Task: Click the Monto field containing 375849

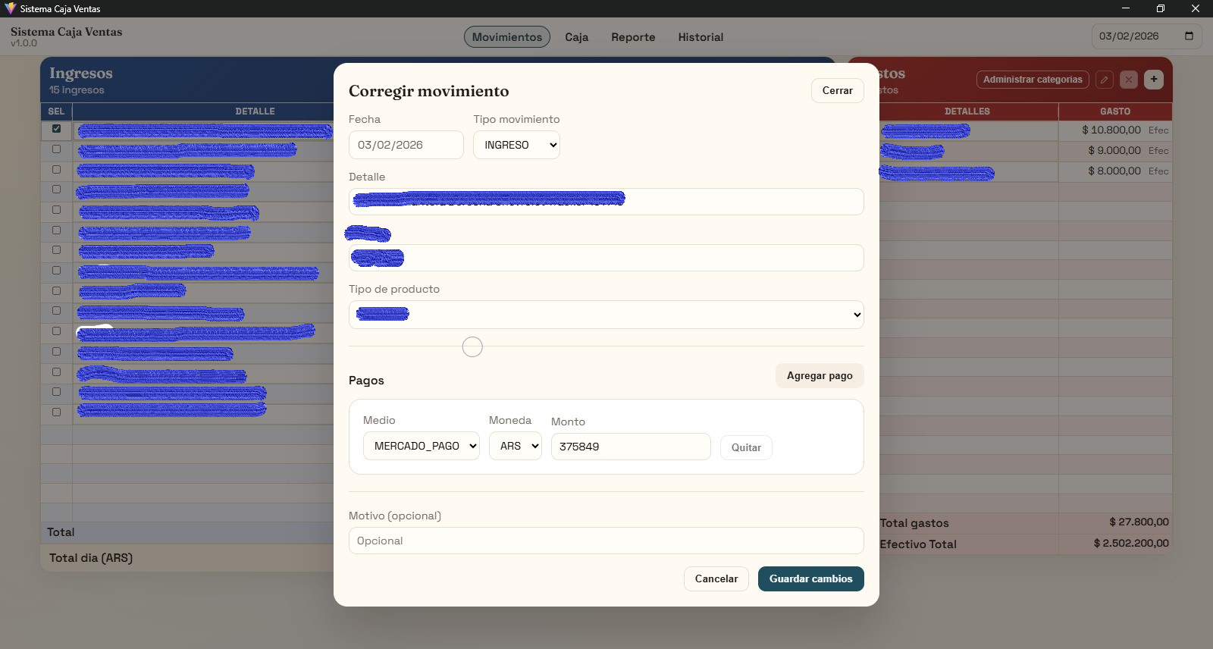Action: tap(630, 447)
